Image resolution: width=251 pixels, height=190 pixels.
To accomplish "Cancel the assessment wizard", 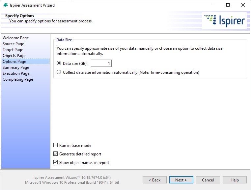I will coord(208,180).
